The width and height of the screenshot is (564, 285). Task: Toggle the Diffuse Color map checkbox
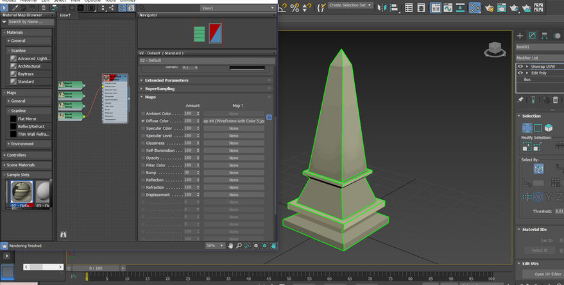click(142, 120)
